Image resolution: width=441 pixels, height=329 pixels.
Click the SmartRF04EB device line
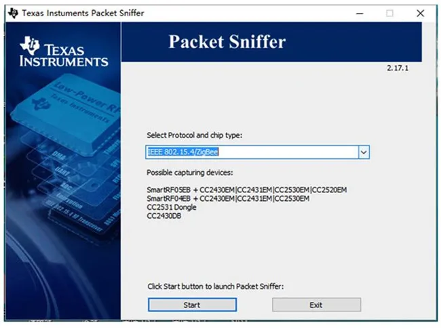228,198
